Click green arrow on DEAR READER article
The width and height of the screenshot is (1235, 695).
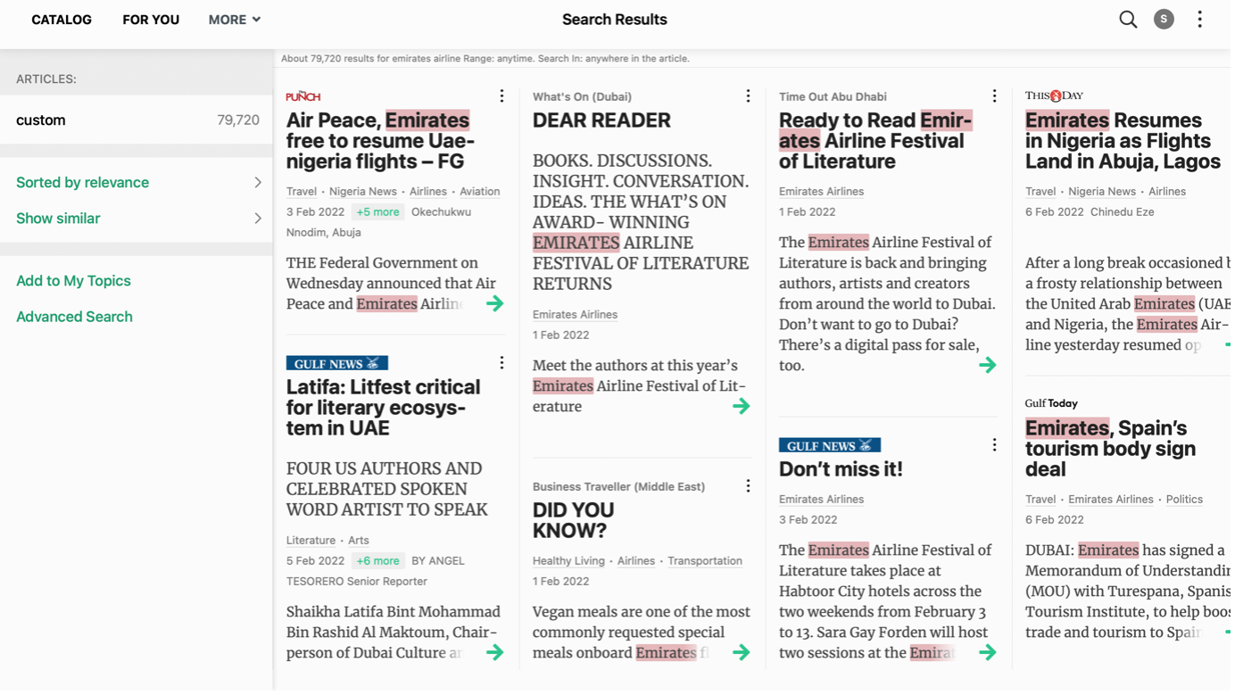pyautogui.click(x=742, y=407)
